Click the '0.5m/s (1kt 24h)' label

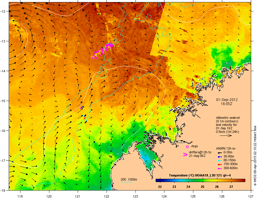[x=227, y=132]
